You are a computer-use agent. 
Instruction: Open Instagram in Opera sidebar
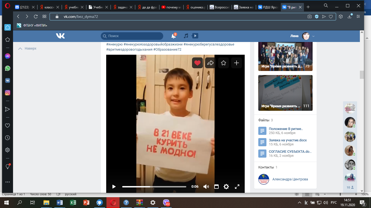(8, 93)
